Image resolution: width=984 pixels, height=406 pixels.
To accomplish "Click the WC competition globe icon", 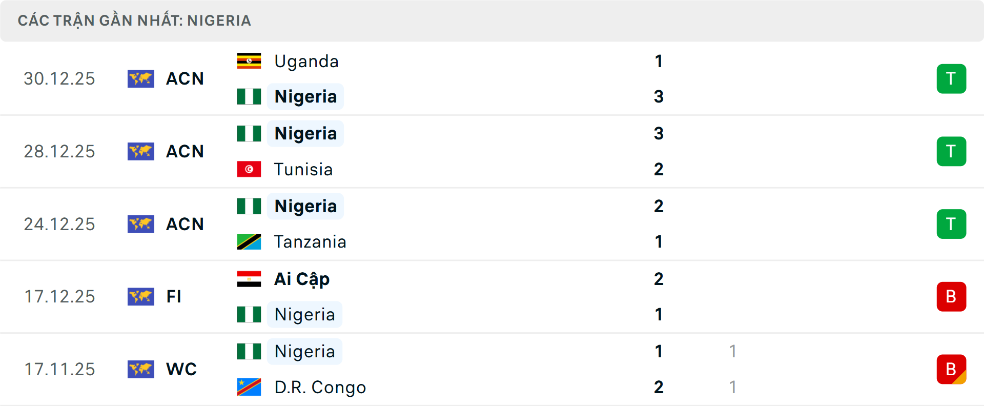I will pyautogui.click(x=141, y=369).
